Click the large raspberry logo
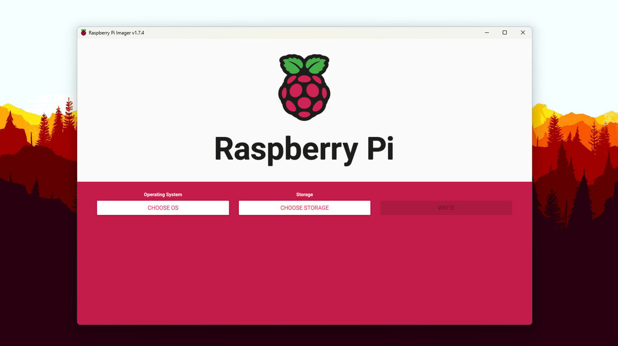Image resolution: width=618 pixels, height=346 pixels. (x=304, y=93)
